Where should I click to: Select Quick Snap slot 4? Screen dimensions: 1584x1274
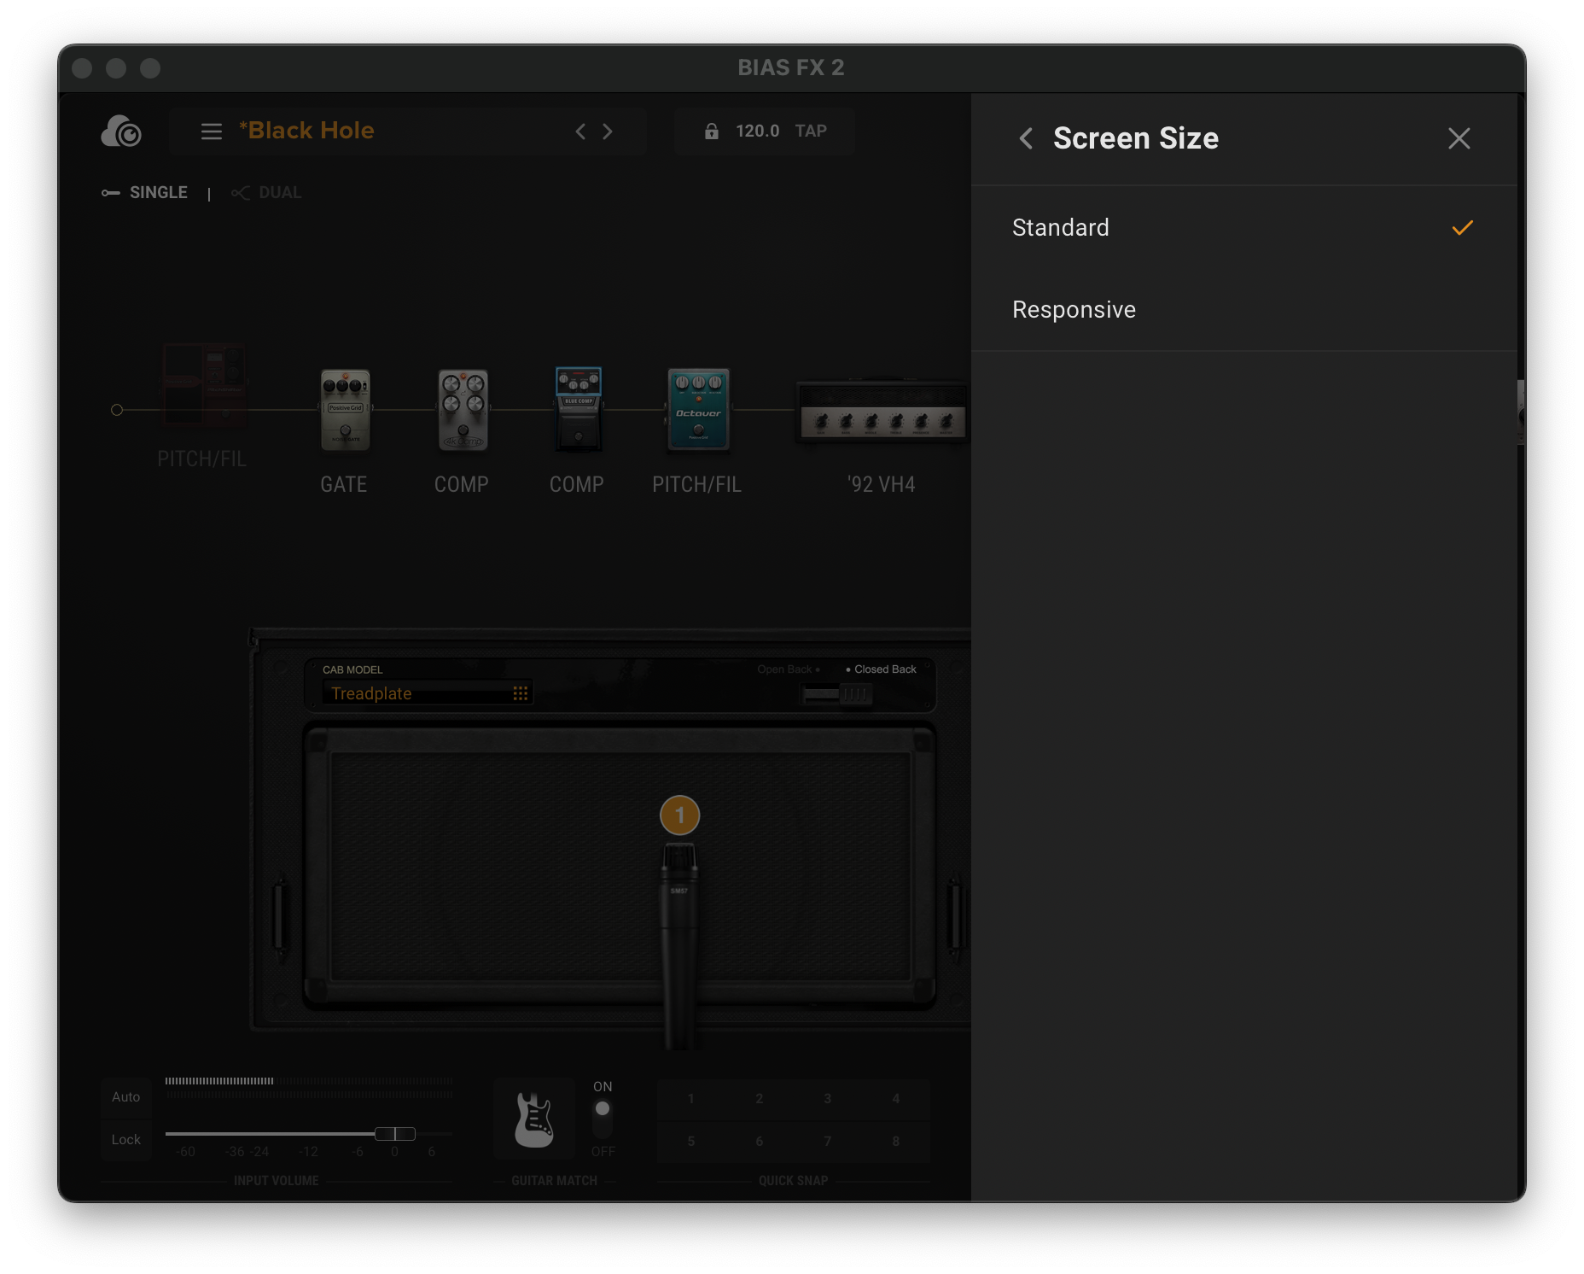click(x=896, y=1099)
